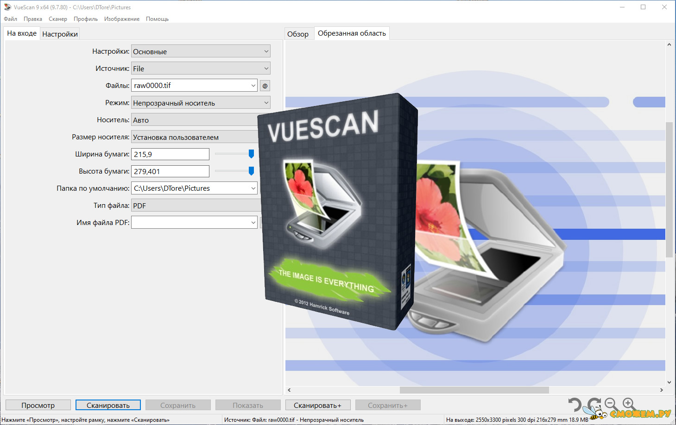Screen dimensions: 676x425
Task: Click the Папка по умолчанию label
Action: coord(93,188)
